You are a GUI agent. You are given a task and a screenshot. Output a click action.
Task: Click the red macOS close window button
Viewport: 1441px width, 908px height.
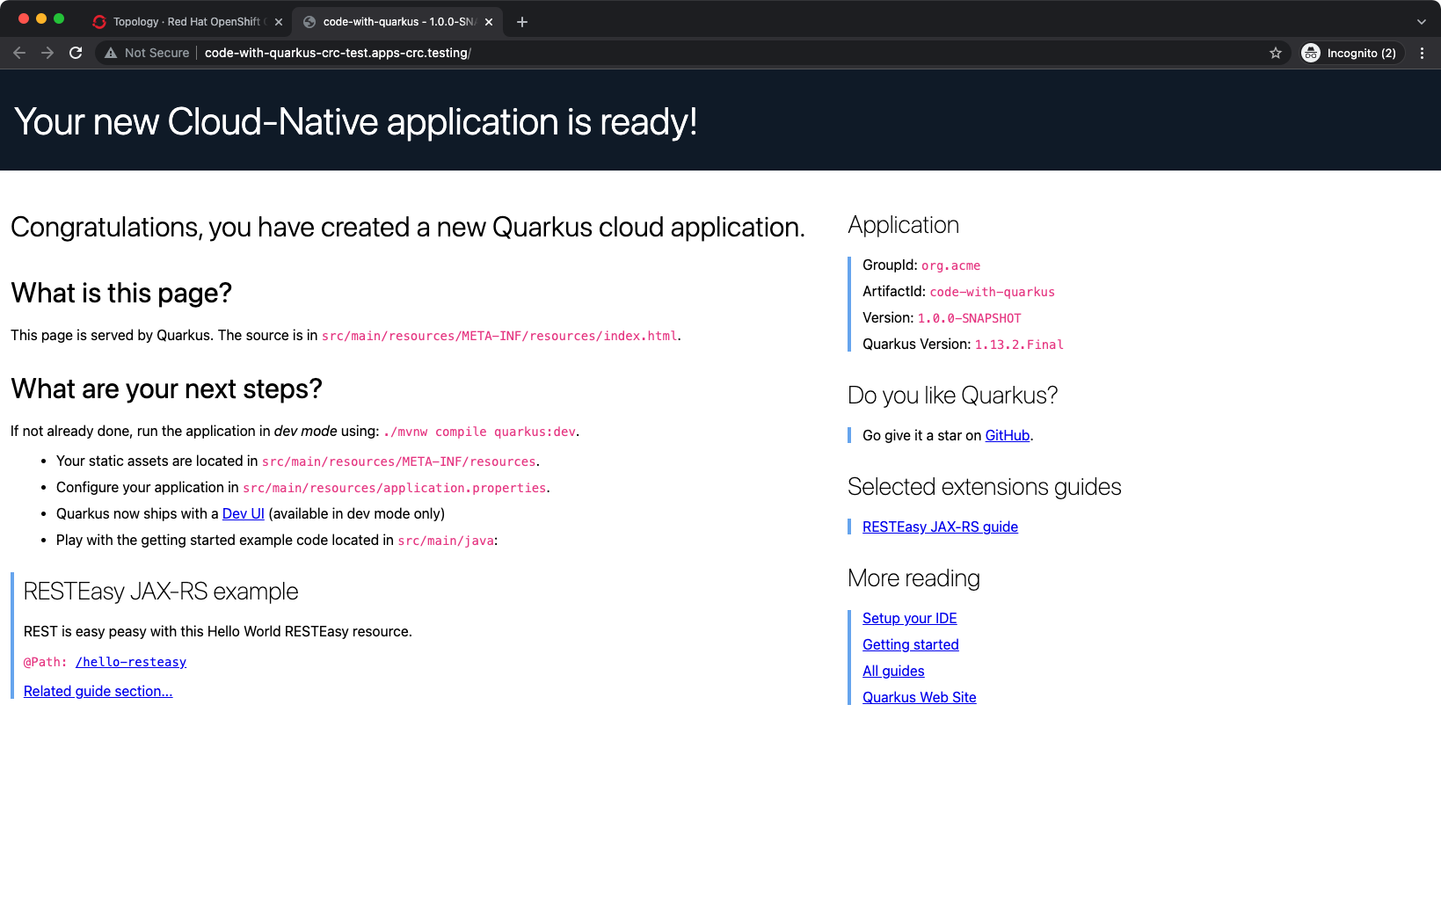point(24,18)
